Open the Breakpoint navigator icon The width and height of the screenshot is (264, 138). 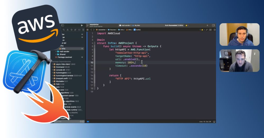(x=79, y=30)
